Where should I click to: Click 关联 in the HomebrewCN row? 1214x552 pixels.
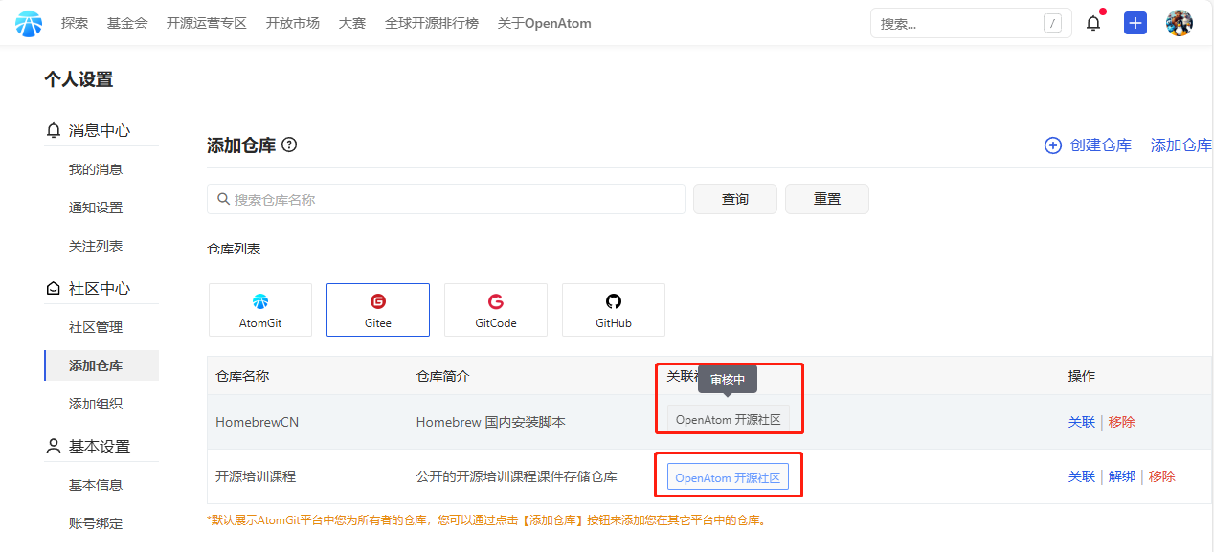[1082, 422]
